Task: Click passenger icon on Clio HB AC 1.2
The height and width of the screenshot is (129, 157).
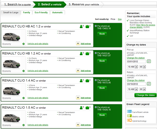Action: point(81,26)
